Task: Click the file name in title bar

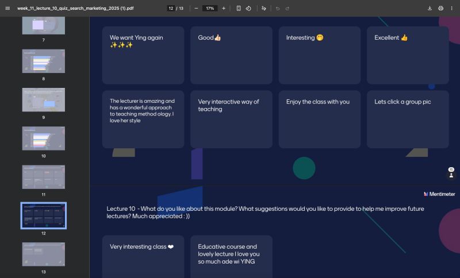Action: click(75, 8)
